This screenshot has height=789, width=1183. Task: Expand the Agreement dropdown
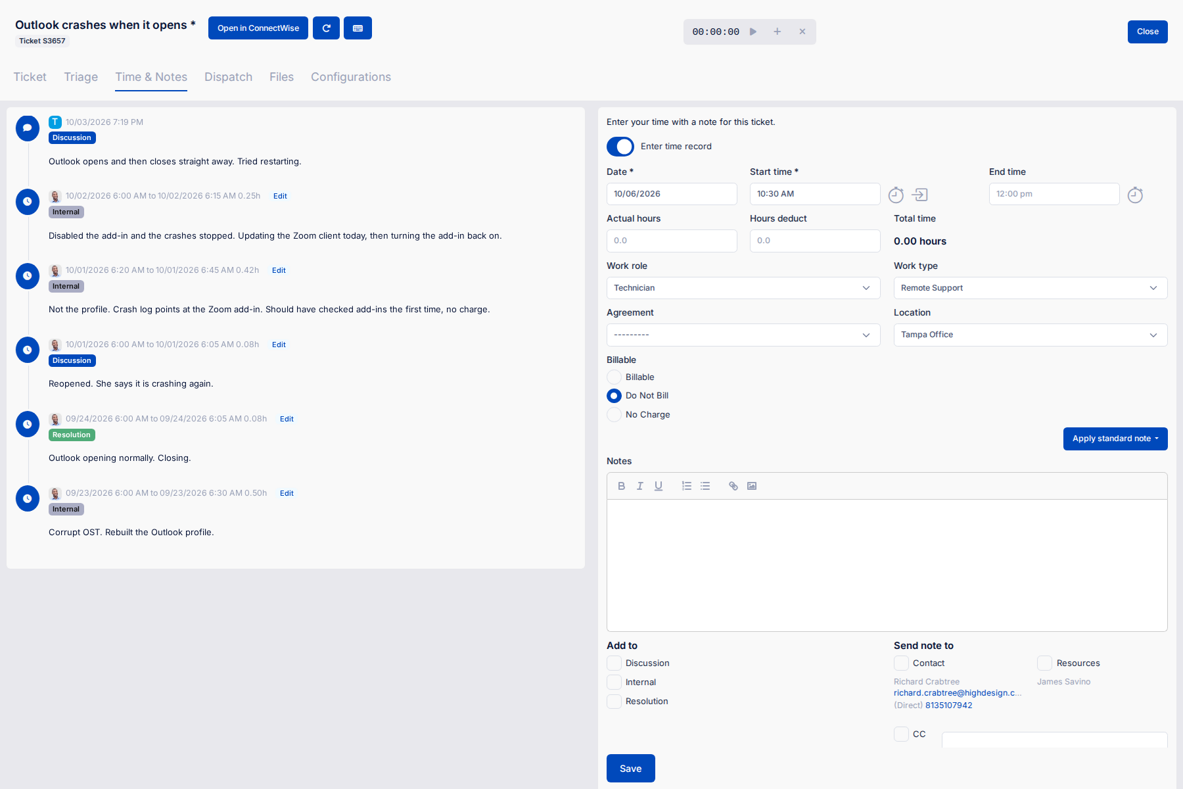[x=743, y=335]
